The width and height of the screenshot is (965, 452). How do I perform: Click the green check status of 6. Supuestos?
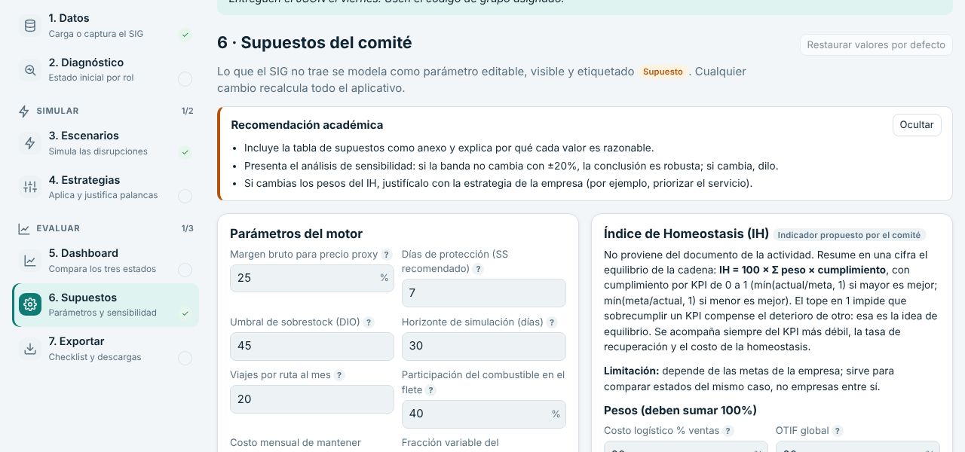[185, 313]
